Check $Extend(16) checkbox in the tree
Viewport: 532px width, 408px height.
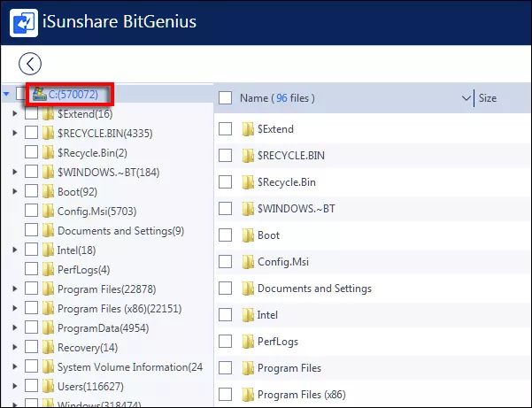pyautogui.click(x=31, y=113)
